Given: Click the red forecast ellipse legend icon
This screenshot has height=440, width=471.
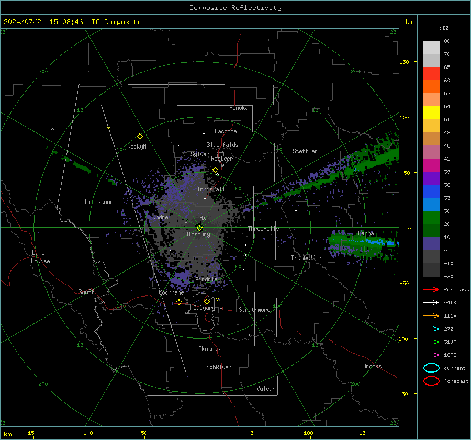Looking at the screenshot, I should click(x=431, y=381).
